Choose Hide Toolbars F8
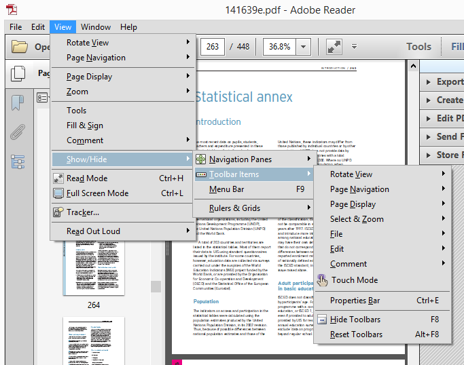 click(x=382, y=320)
